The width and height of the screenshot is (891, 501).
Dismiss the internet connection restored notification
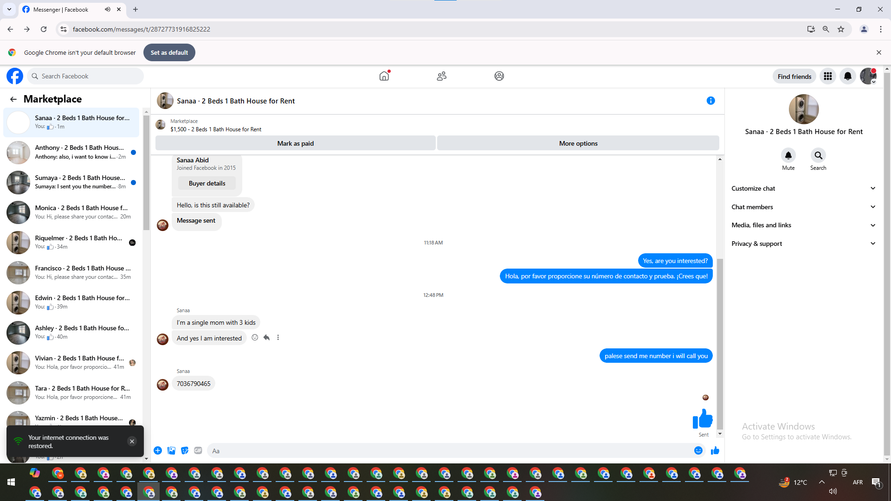(132, 441)
